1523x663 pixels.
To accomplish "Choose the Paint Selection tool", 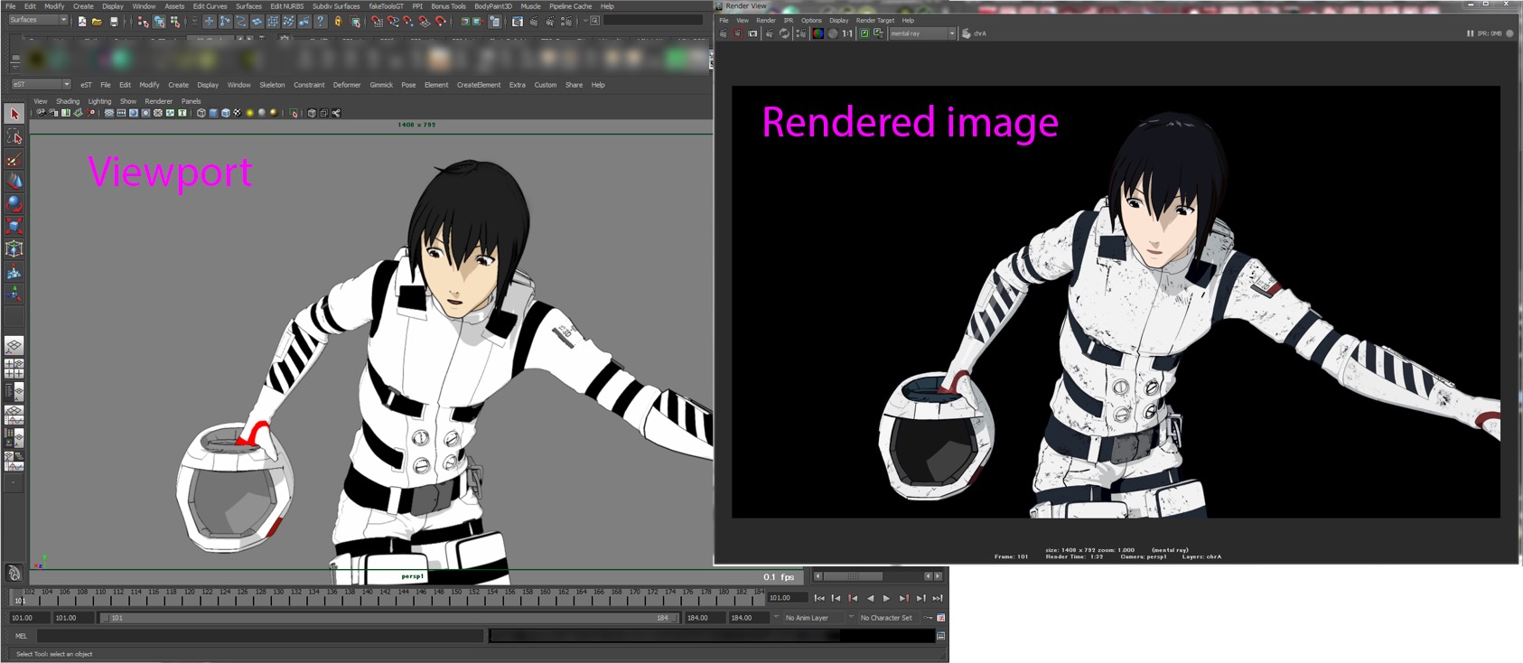I will click(x=14, y=159).
